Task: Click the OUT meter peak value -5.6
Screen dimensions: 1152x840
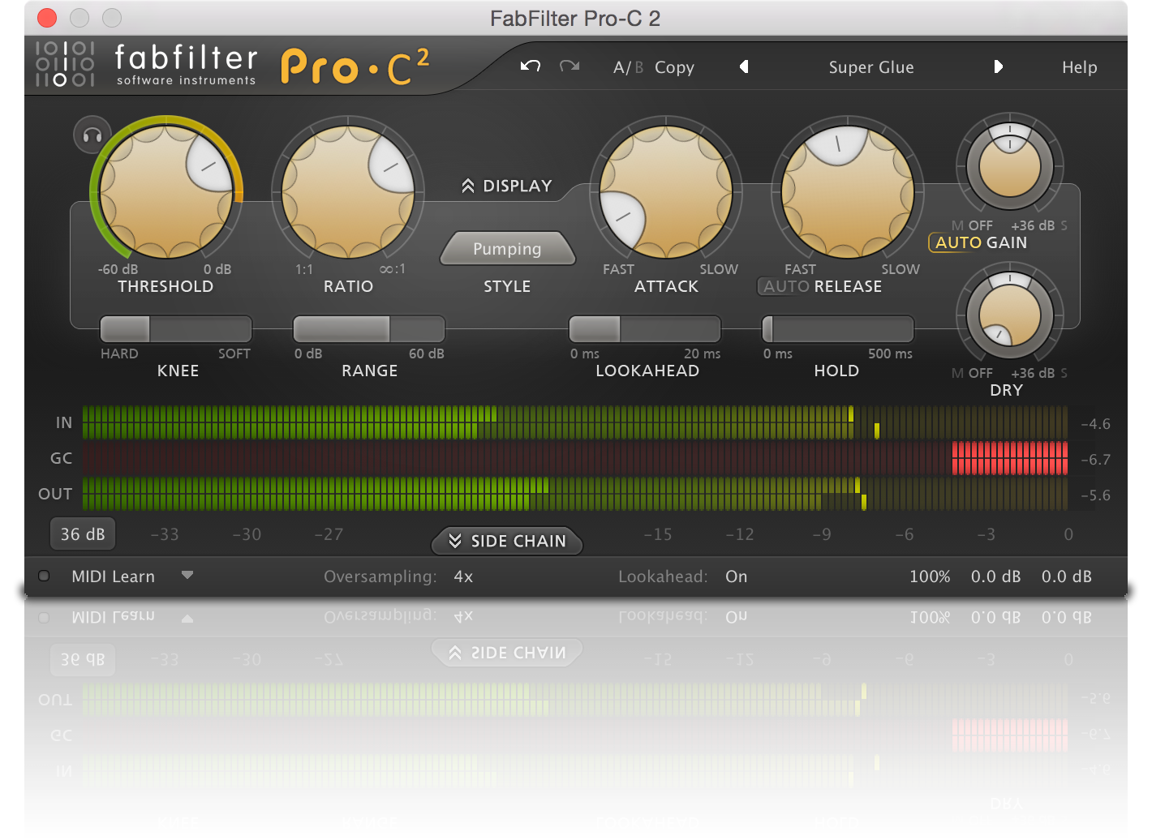Action: pos(1095,495)
